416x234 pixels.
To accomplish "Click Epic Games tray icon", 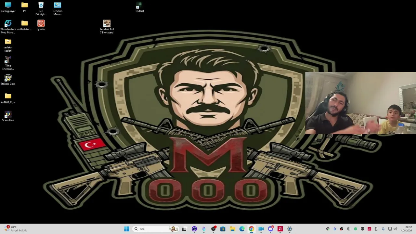I will click(362, 229).
